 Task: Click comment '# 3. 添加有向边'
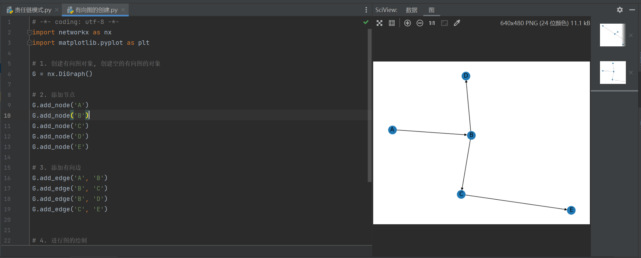[56, 168]
